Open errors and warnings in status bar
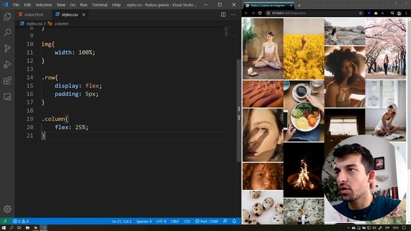The image size is (411, 231). [21, 221]
